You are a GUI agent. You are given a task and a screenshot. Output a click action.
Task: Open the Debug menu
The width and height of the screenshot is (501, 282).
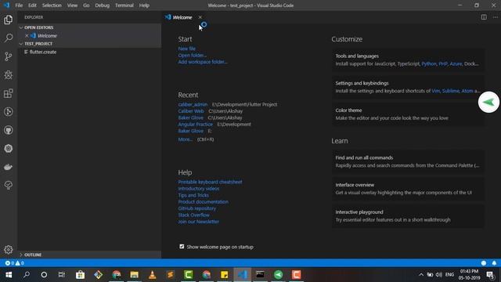pos(103,5)
